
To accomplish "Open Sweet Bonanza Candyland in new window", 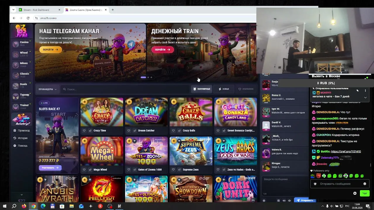I will 224,131.
